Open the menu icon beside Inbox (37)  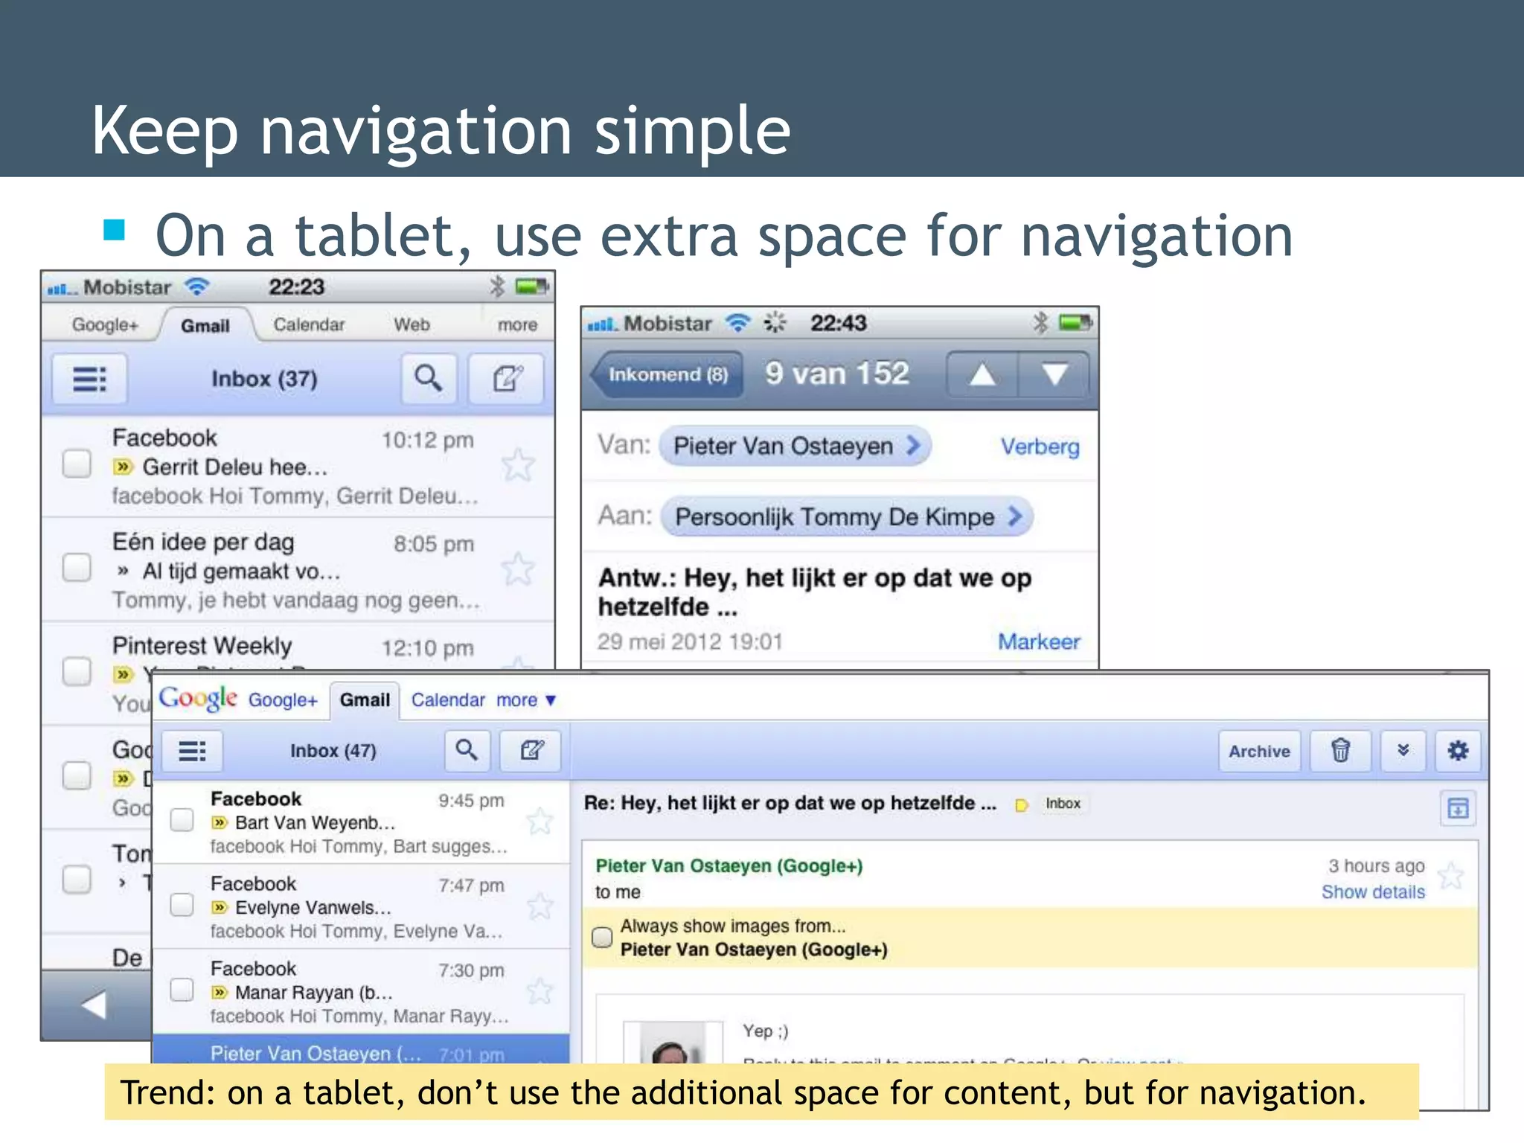point(89,379)
